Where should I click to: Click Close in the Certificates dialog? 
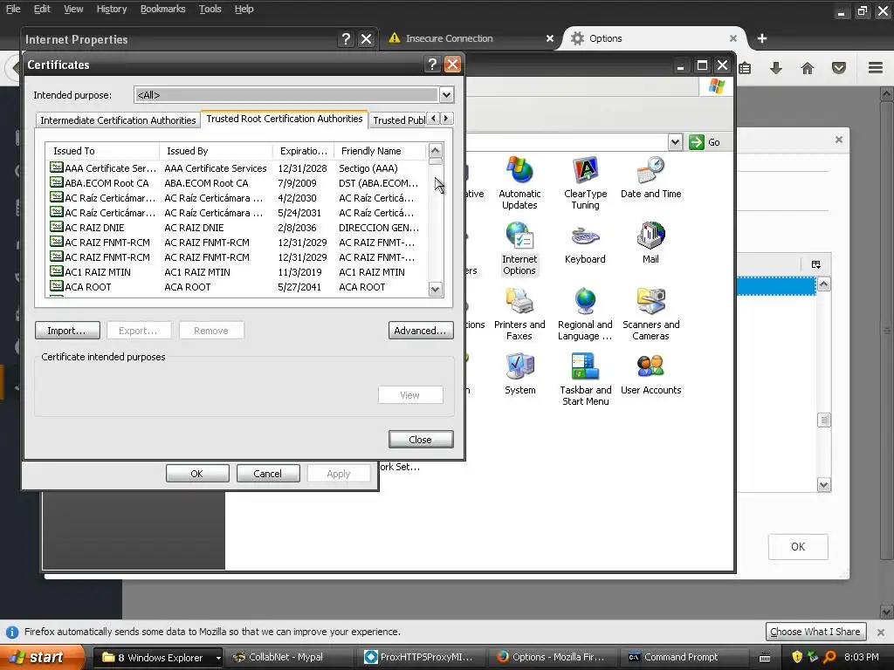pyautogui.click(x=420, y=440)
